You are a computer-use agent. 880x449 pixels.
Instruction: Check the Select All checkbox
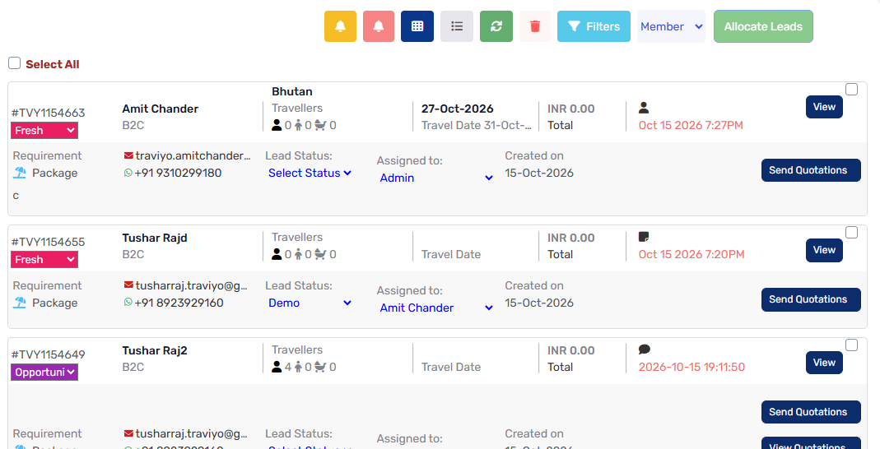click(15, 63)
